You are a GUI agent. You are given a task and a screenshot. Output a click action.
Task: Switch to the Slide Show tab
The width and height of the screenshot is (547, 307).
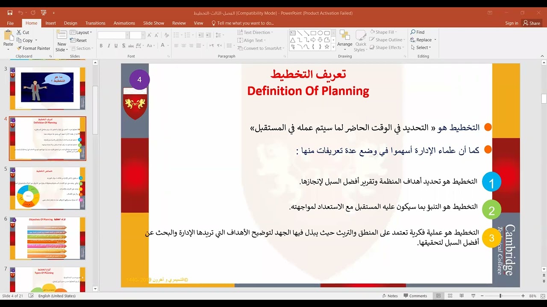pos(153,23)
